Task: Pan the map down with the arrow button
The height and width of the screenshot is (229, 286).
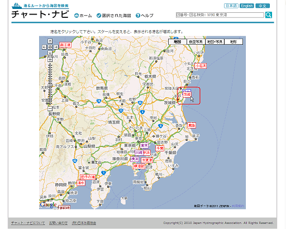Action: (50, 53)
